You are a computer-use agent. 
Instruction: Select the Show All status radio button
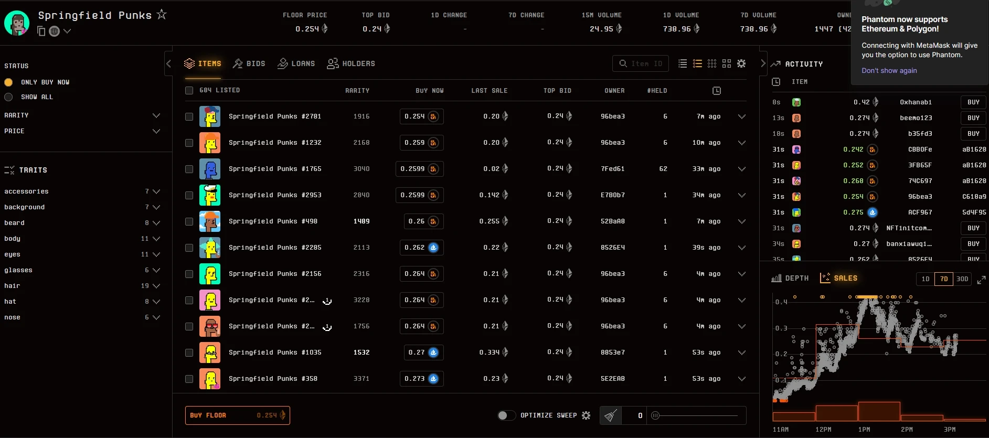[8, 97]
